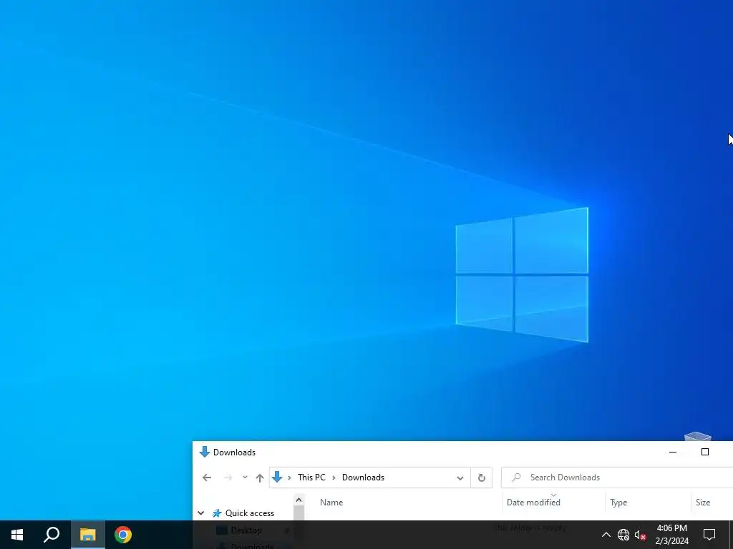The width and height of the screenshot is (733, 549).
Task: Open the muted volume tray icon
Action: [641, 535]
